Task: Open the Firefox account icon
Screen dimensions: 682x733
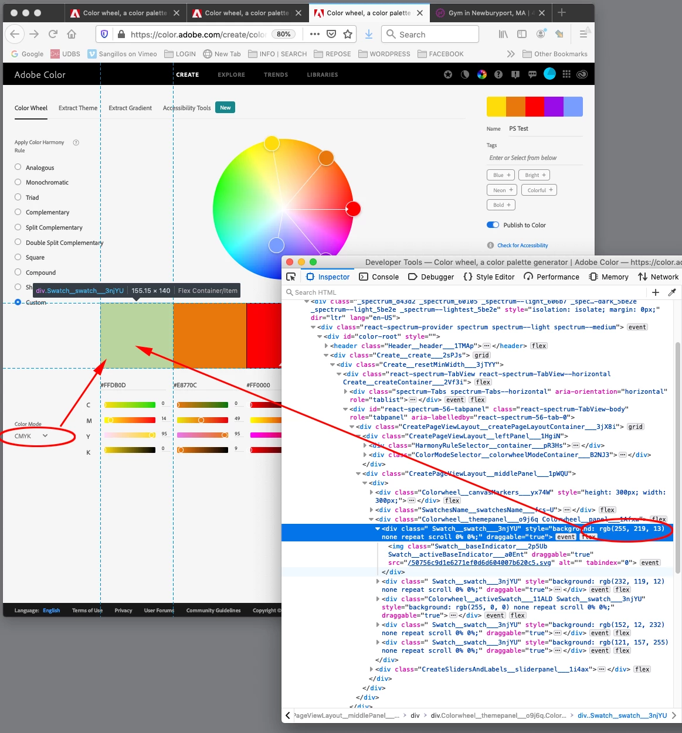Action: 541,34
